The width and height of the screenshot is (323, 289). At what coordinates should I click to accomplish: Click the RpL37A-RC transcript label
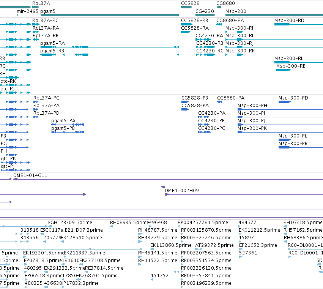[45, 21]
